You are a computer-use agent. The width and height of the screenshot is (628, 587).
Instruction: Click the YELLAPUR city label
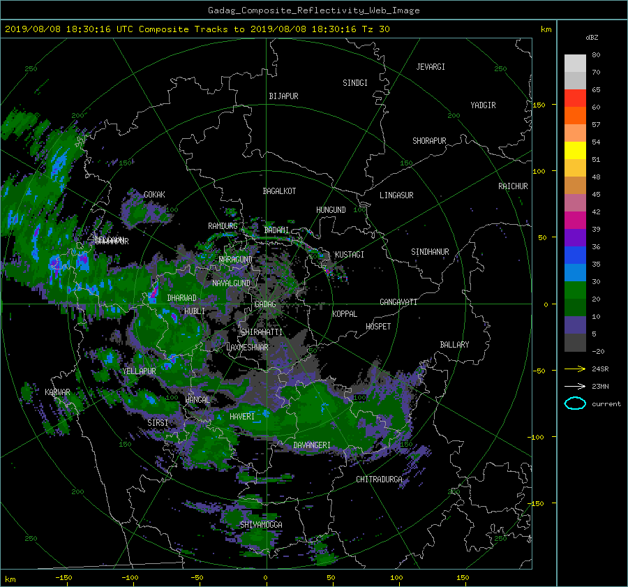point(139,371)
